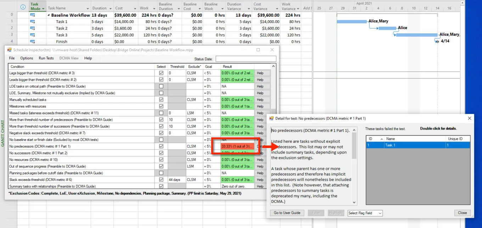Enable the No baseline start or finish date test
The image size is (482, 228).
[x=161, y=139]
